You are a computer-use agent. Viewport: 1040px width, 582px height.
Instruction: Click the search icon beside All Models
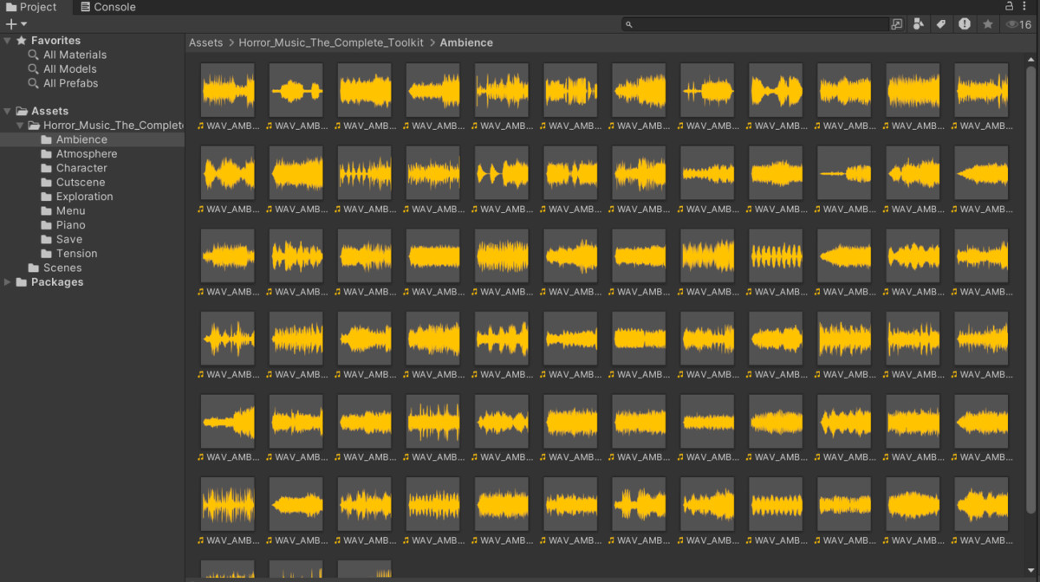pos(34,69)
